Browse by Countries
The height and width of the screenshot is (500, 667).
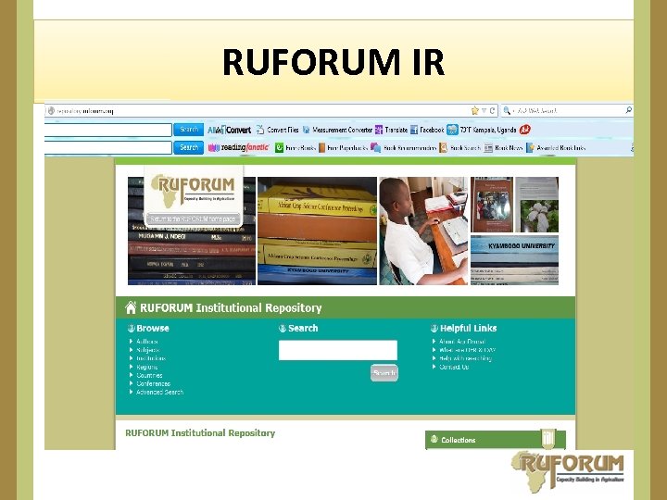pos(149,375)
